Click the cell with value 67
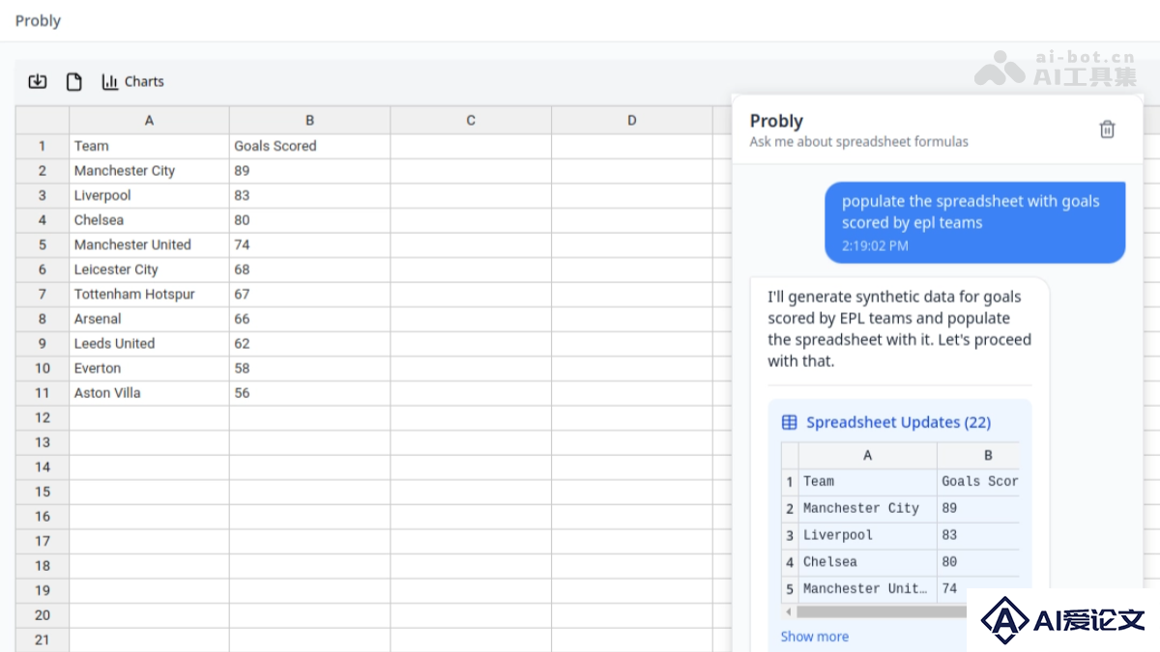Image resolution: width=1160 pixels, height=652 pixels. 309,294
